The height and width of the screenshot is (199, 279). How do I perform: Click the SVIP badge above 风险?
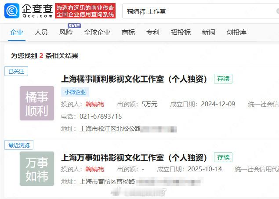click(74, 26)
